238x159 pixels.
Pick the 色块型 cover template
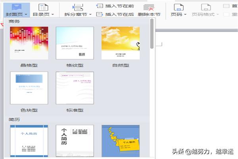[x=29, y=88]
